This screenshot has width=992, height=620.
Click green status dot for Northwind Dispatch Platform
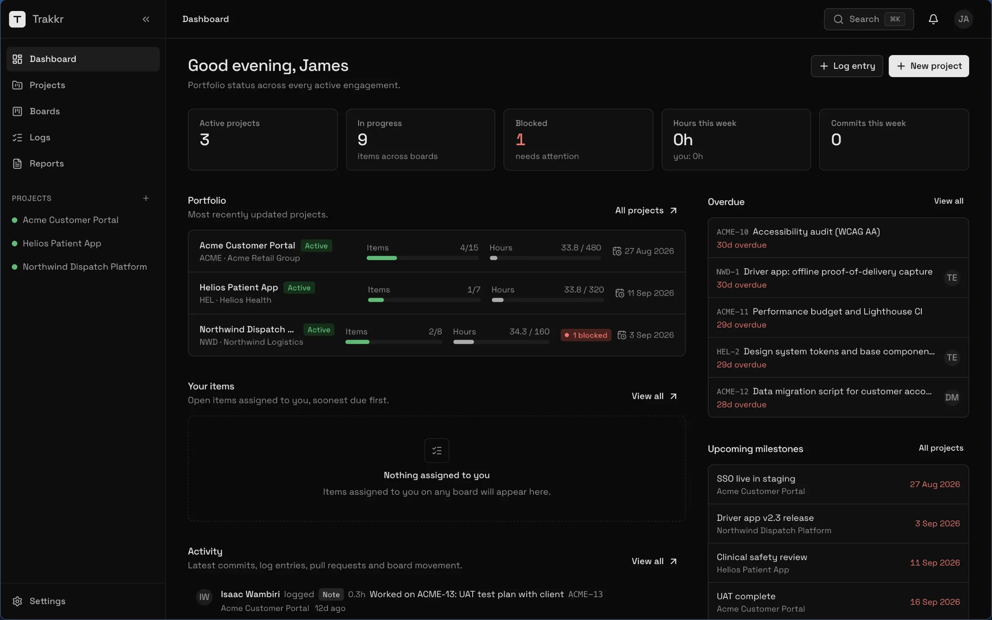[15, 267]
